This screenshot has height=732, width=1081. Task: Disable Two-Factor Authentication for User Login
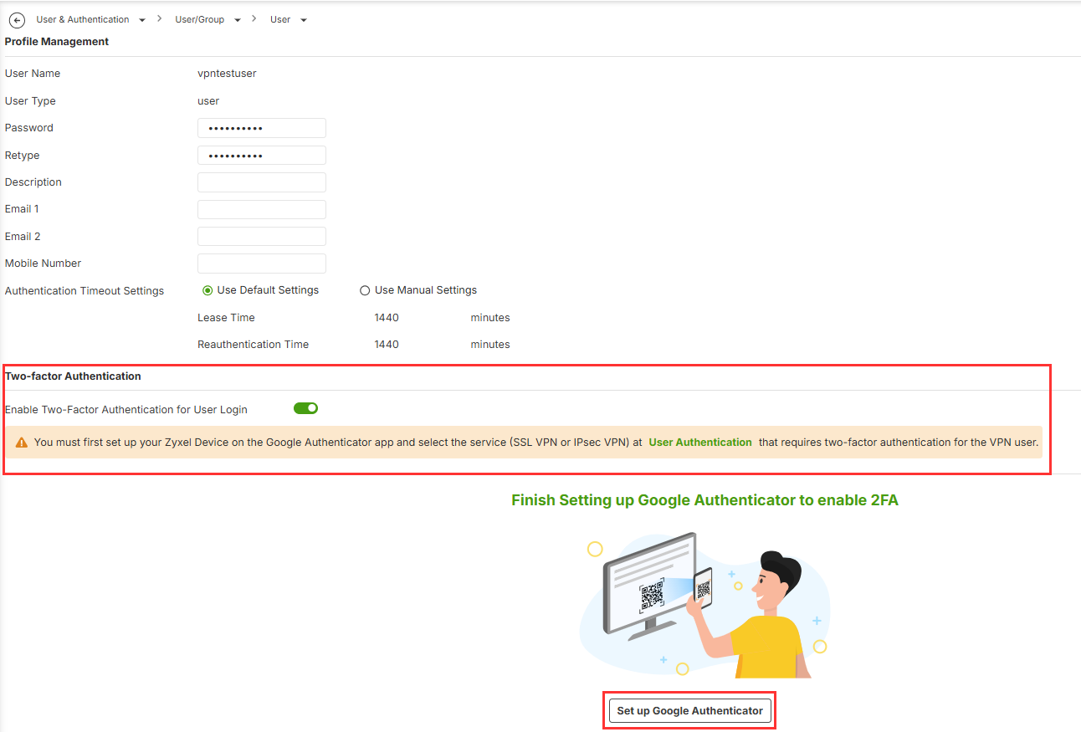(306, 408)
